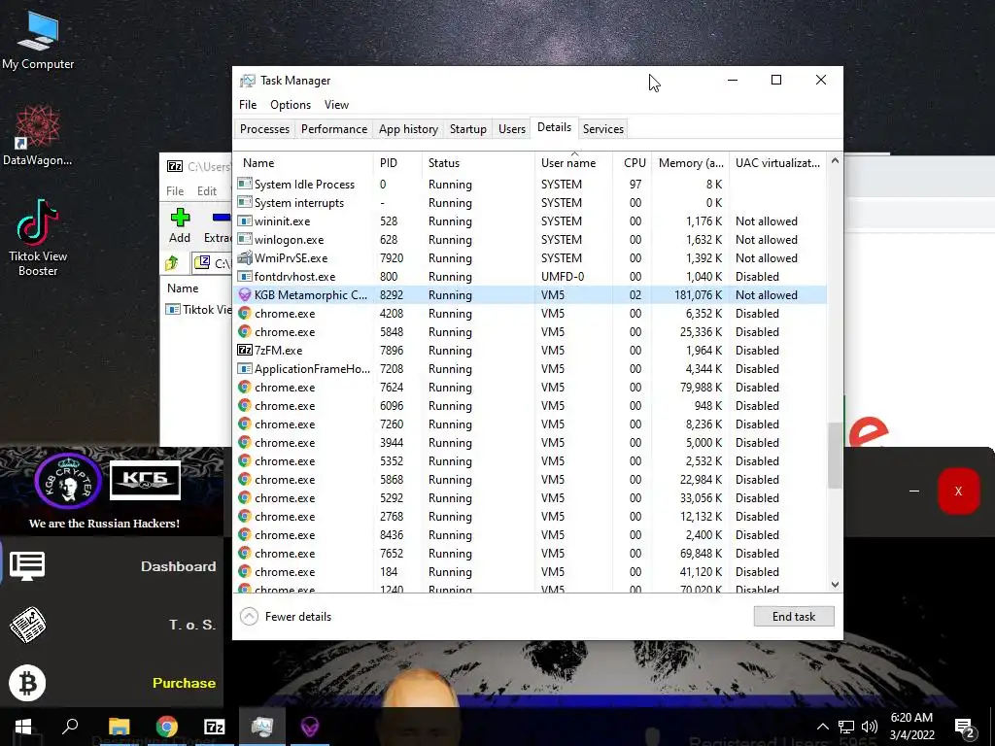
Task: Click the KGB Crypter round logo
Action: pos(68,480)
